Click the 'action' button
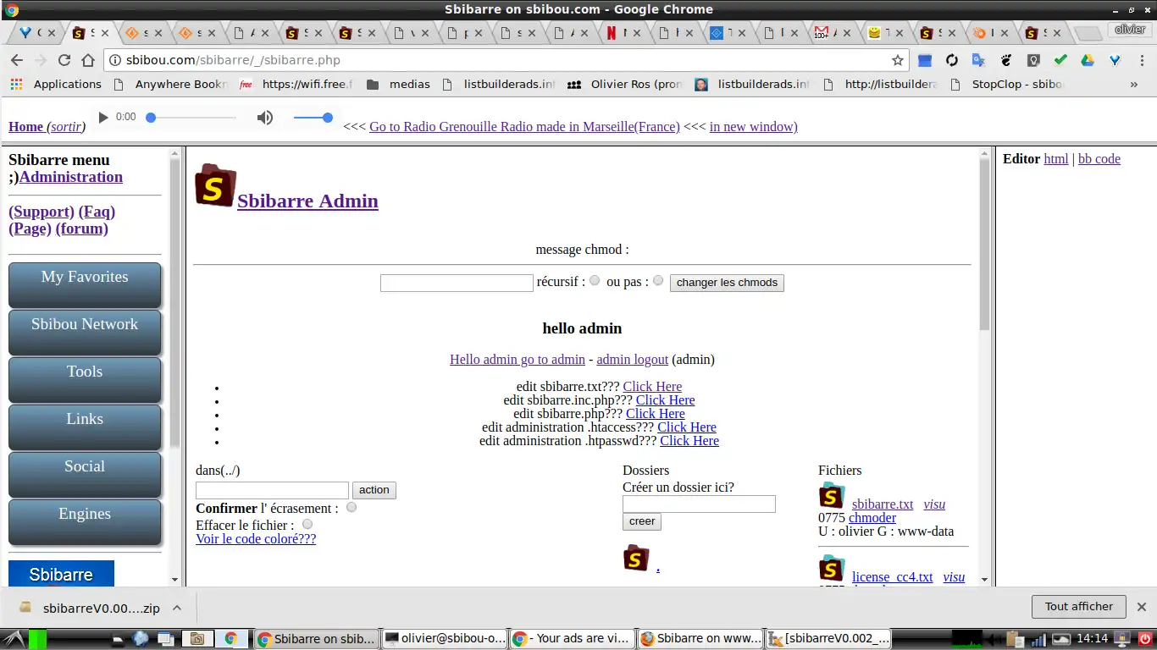The height and width of the screenshot is (650, 1157). coord(374,490)
